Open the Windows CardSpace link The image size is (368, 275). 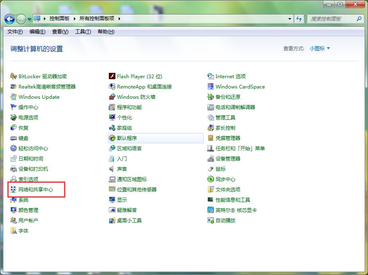click(240, 86)
